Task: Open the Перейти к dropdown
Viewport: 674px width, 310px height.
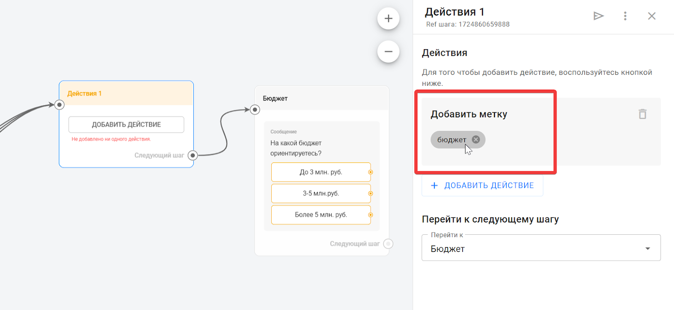Action: (541, 249)
